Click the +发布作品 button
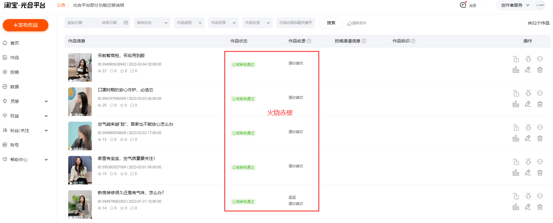Screen dimensions: 553x223 26,25
